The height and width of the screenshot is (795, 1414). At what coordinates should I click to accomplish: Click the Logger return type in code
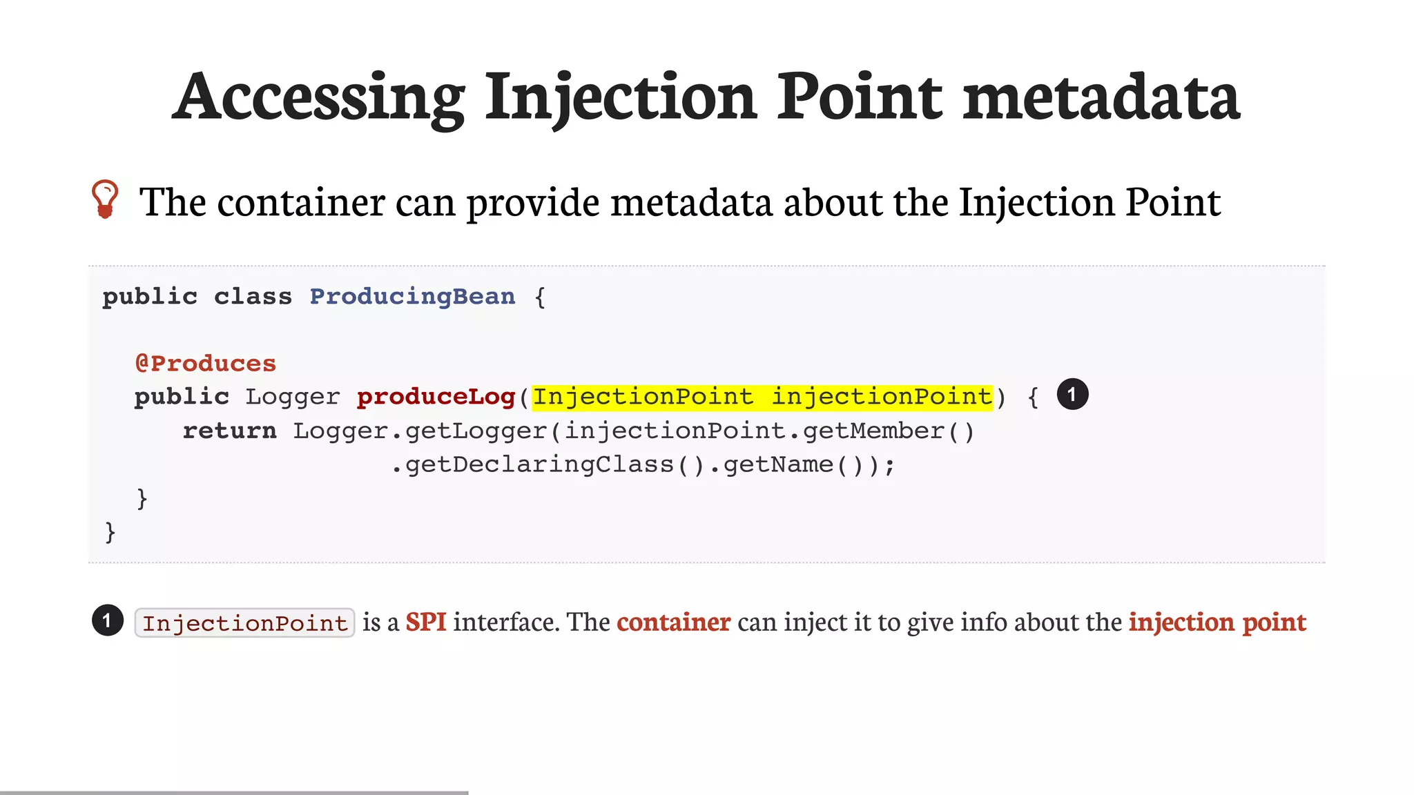pos(293,397)
